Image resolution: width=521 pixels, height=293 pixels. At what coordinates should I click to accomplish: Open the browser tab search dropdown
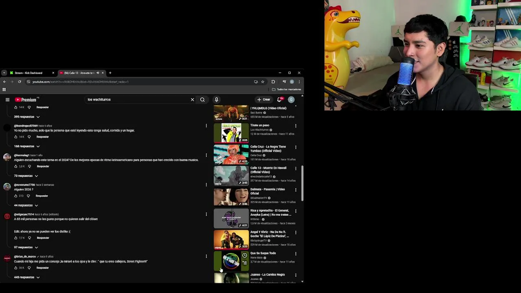click(x=4, y=73)
